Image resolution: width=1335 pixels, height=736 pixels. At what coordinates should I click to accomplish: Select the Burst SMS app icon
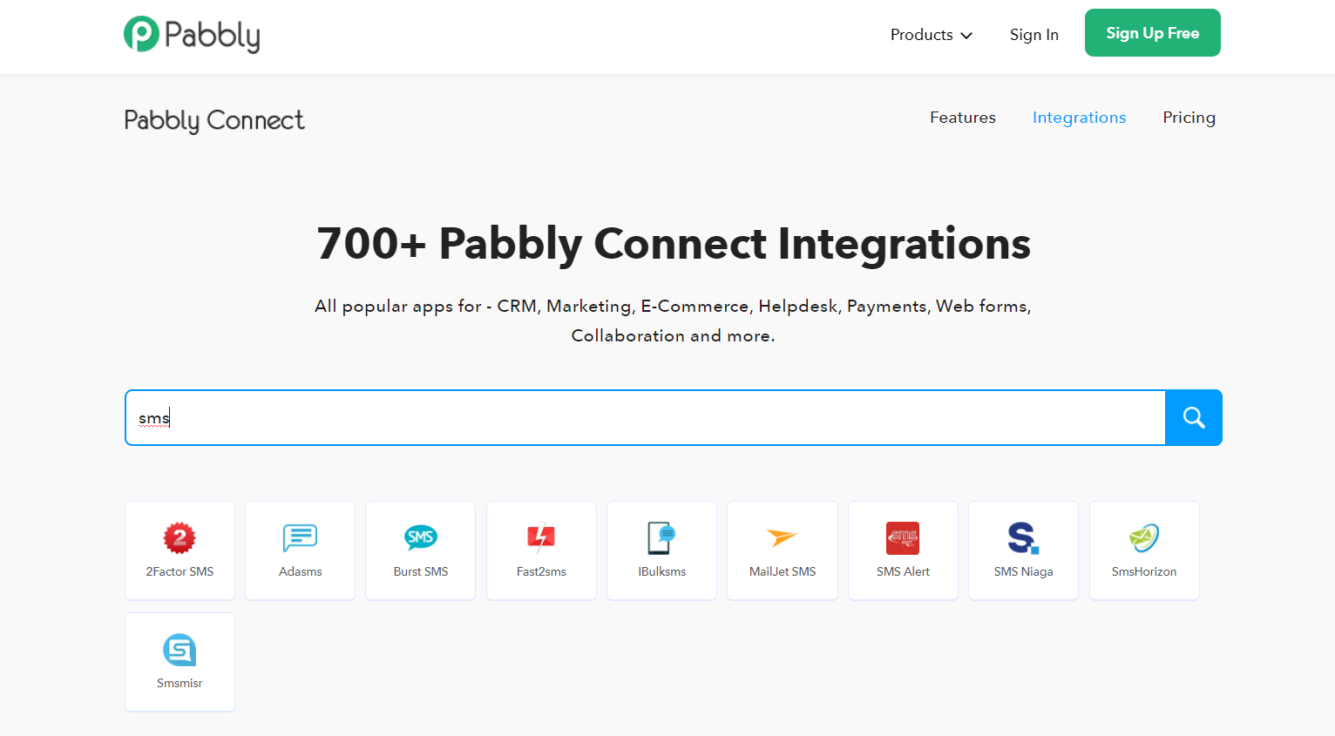click(x=421, y=537)
